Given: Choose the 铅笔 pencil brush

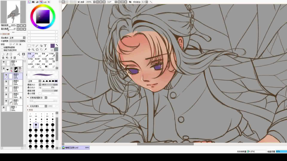Looking at the screenshot, I should click(x=31, y=55).
